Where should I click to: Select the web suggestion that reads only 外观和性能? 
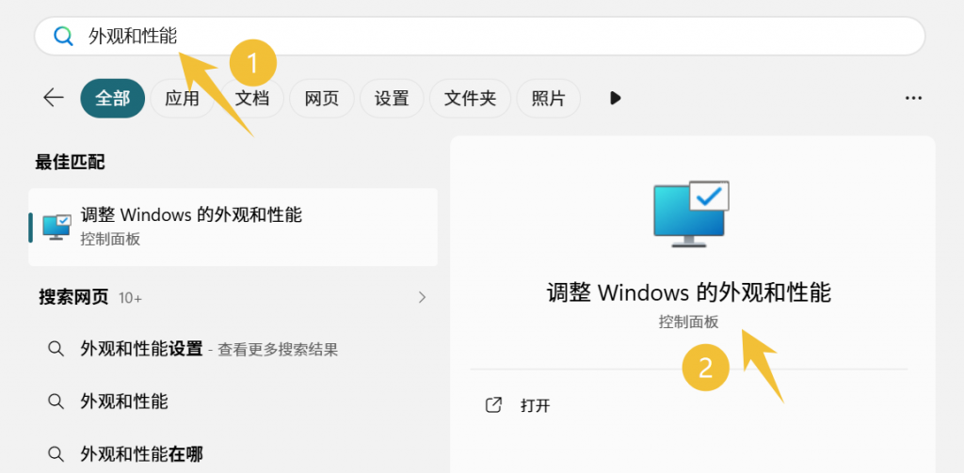coord(124,402)
